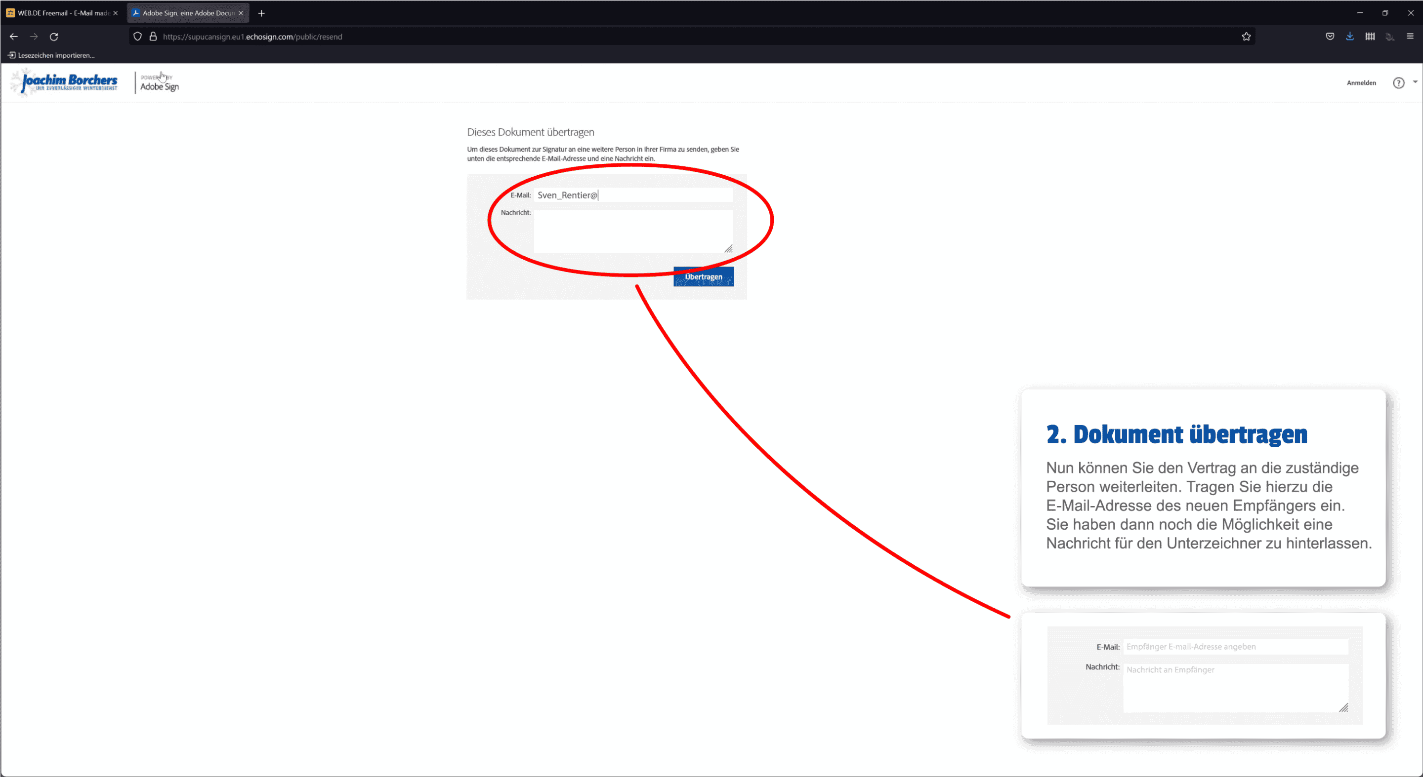Click the Anmelden link
1423x777 pixels.
coord(1361,83)
